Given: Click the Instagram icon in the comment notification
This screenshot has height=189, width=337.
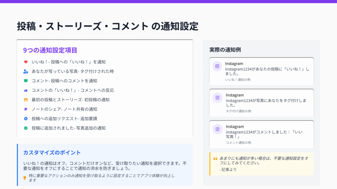Looking at the screenshot, I should pos(217,129).
